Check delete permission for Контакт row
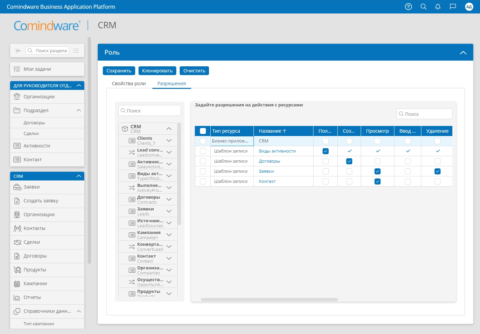 click(438, 181)
